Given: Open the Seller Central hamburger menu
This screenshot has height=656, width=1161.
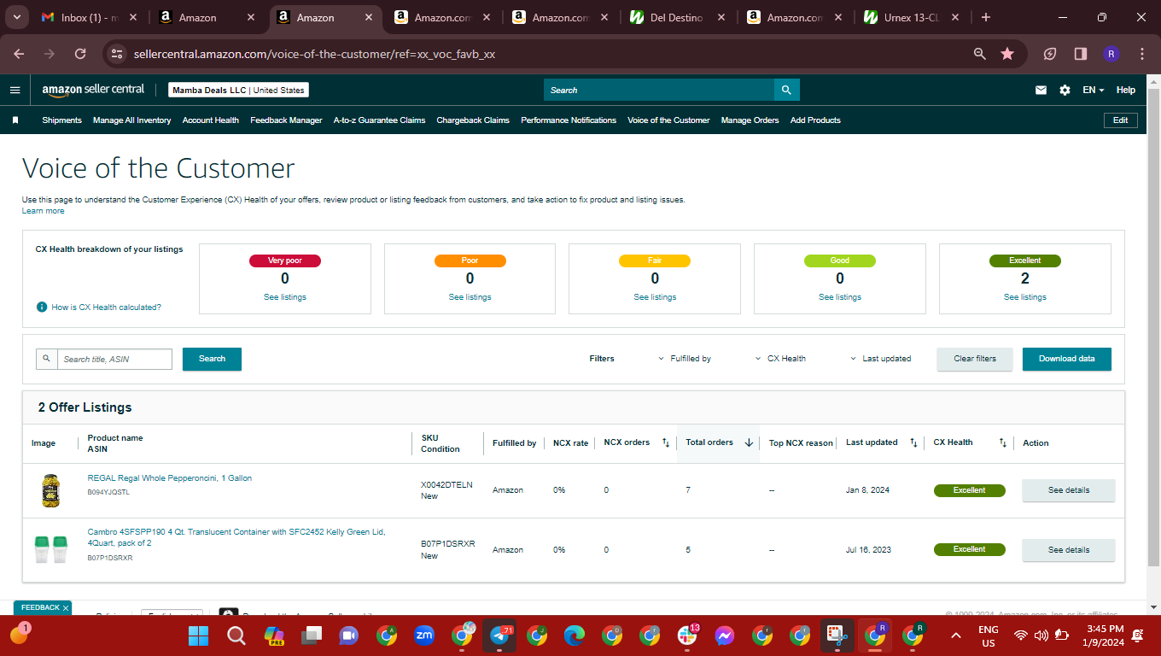Looking at the screenshot, I should (x=15, y=90).
